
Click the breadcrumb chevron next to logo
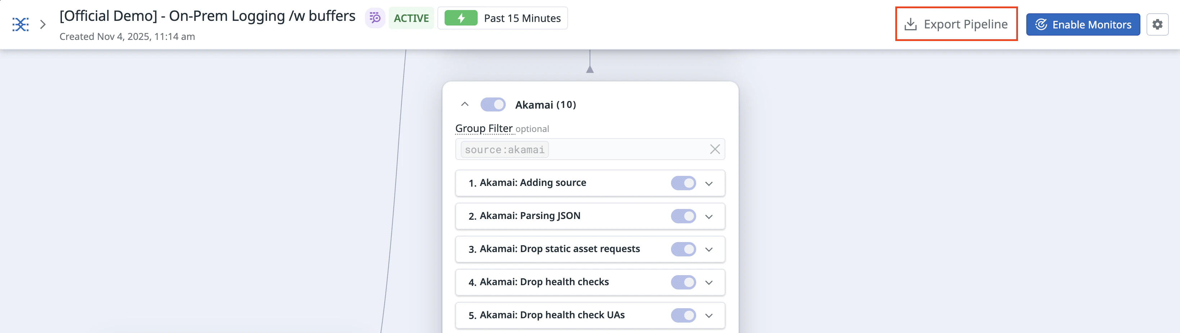click(x=43, y=24)
